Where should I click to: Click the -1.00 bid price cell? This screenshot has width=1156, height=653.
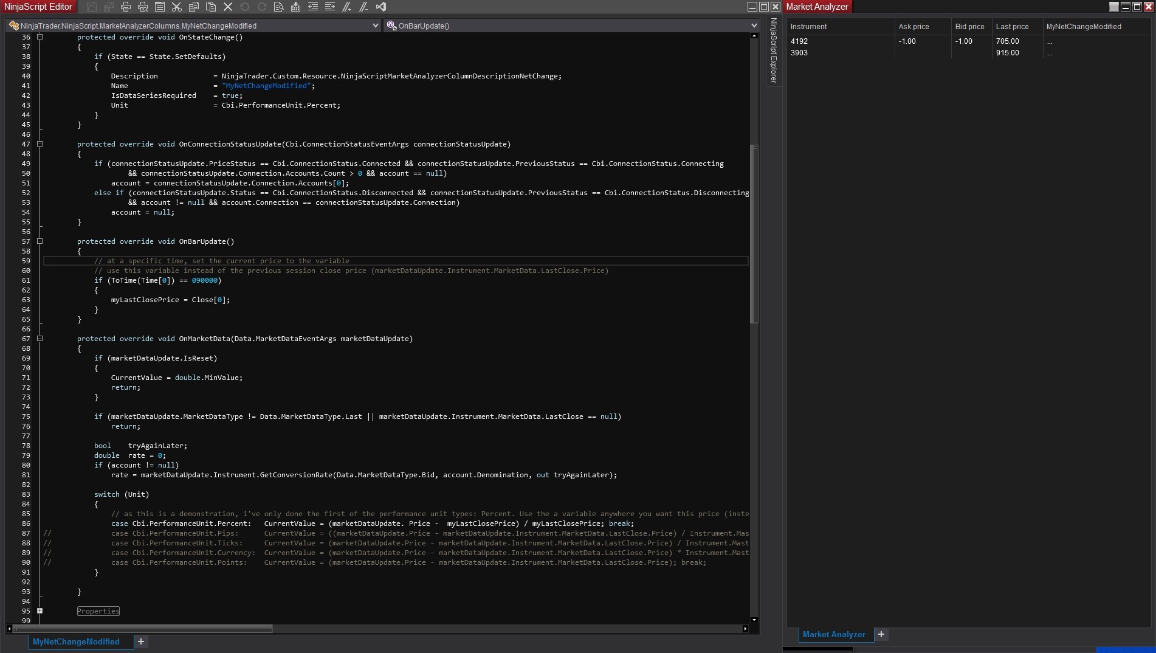pyautogui.click(x=971, y=41)
